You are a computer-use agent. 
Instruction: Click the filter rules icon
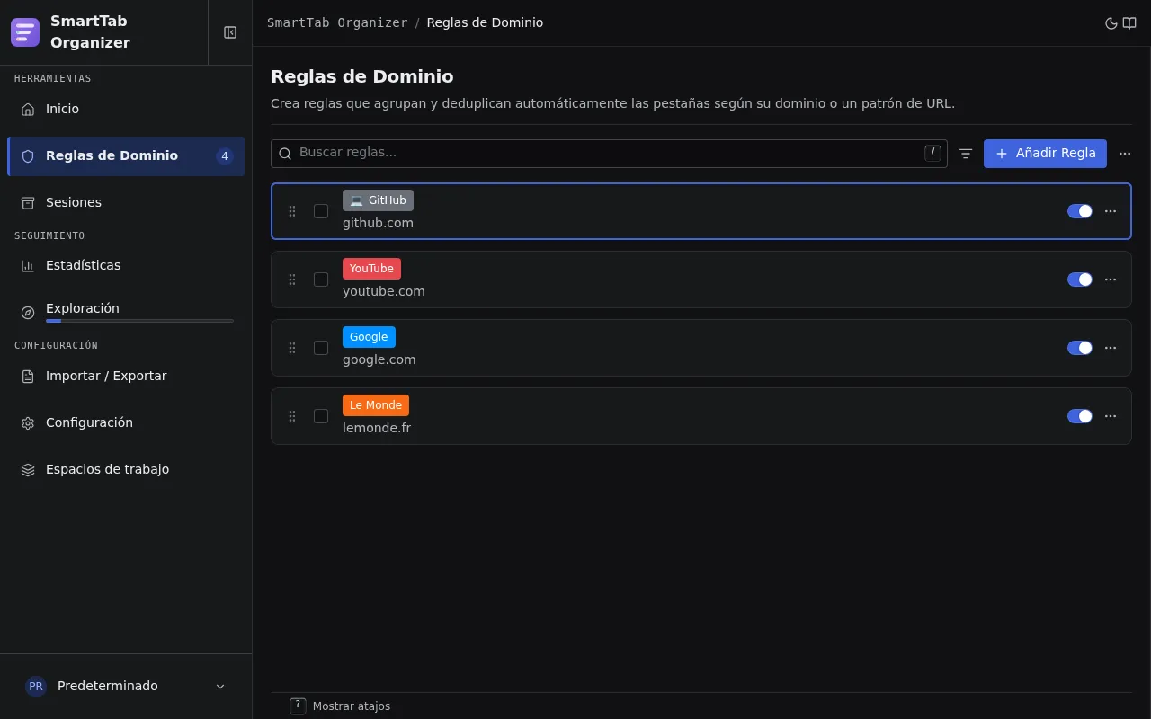pyautogui.click(x=966, y=154)
